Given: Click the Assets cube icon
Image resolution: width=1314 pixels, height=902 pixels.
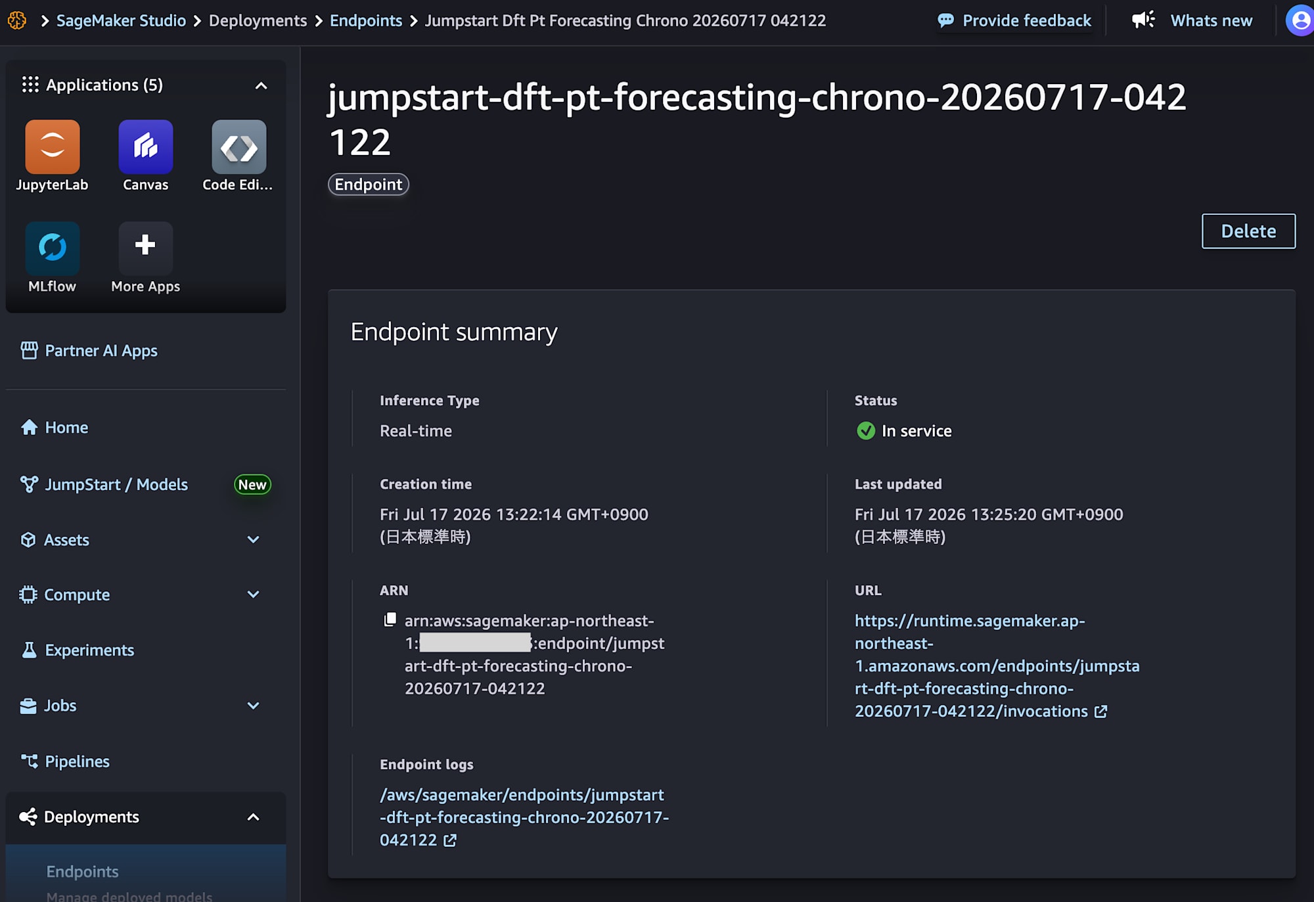Looking at the screenshot, I should [28, 540].
